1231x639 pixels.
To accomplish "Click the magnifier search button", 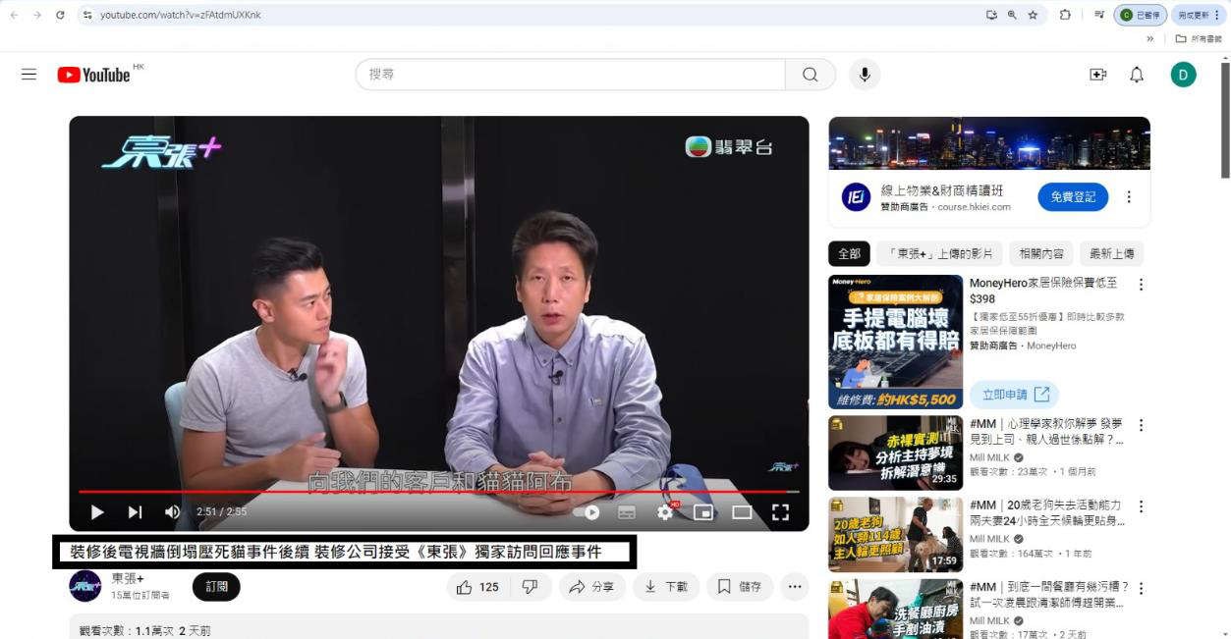I will pos(811,75).
